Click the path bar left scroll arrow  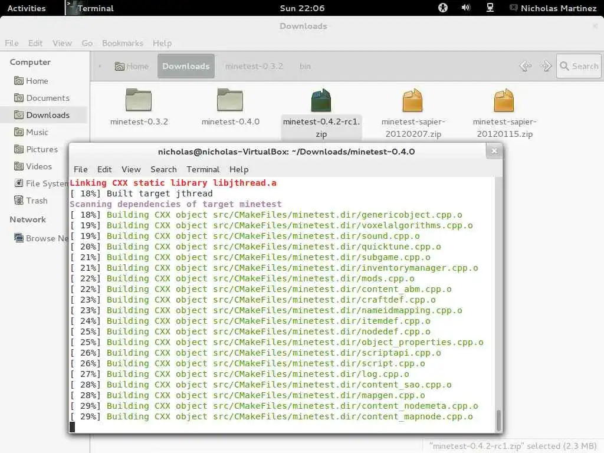coord(100,66)
